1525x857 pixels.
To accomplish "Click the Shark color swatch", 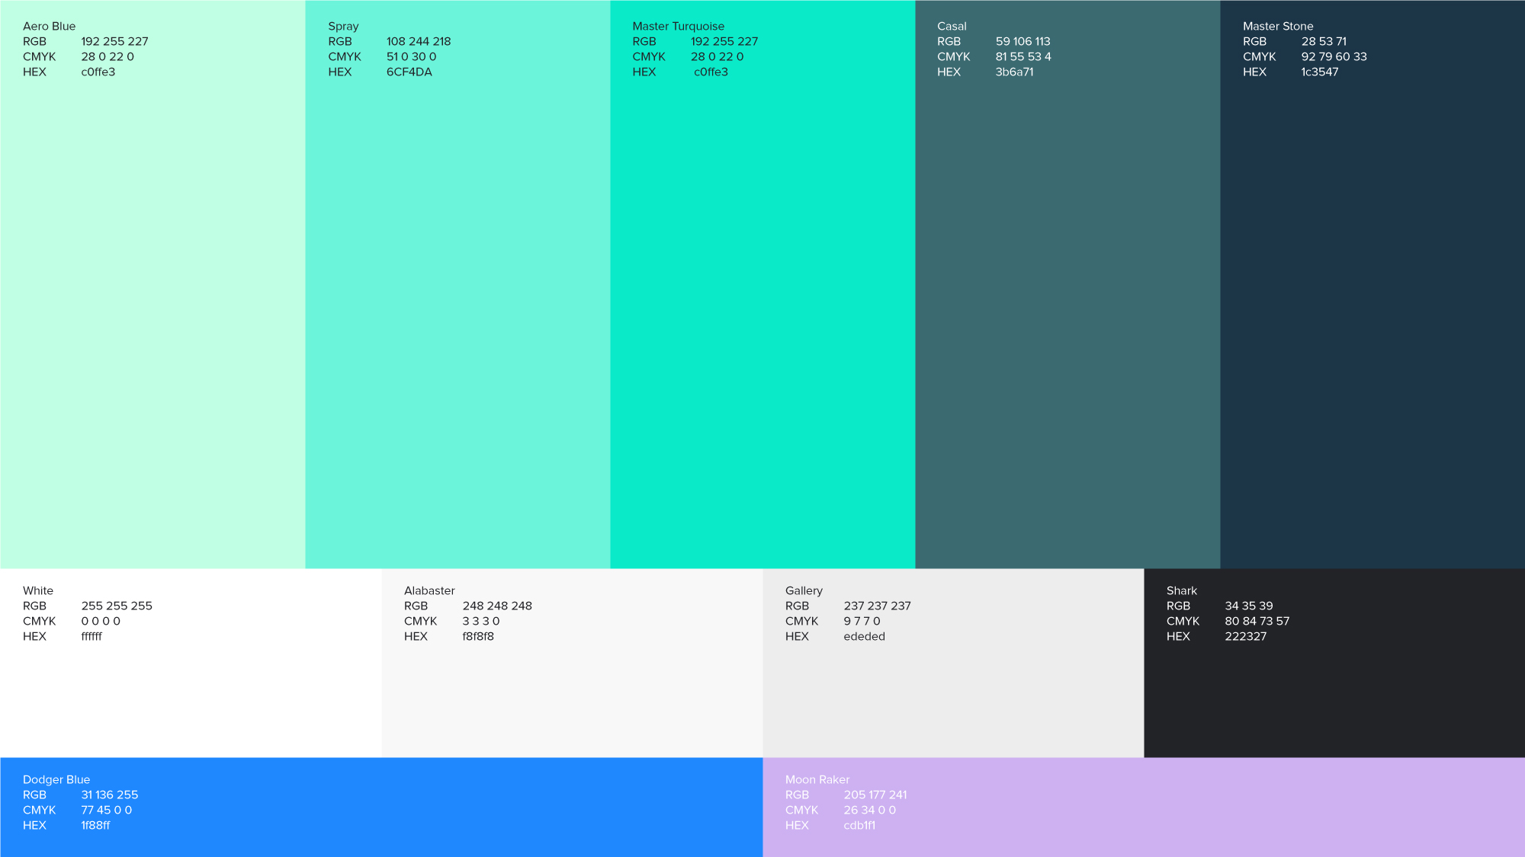I will pos(1334,663).
